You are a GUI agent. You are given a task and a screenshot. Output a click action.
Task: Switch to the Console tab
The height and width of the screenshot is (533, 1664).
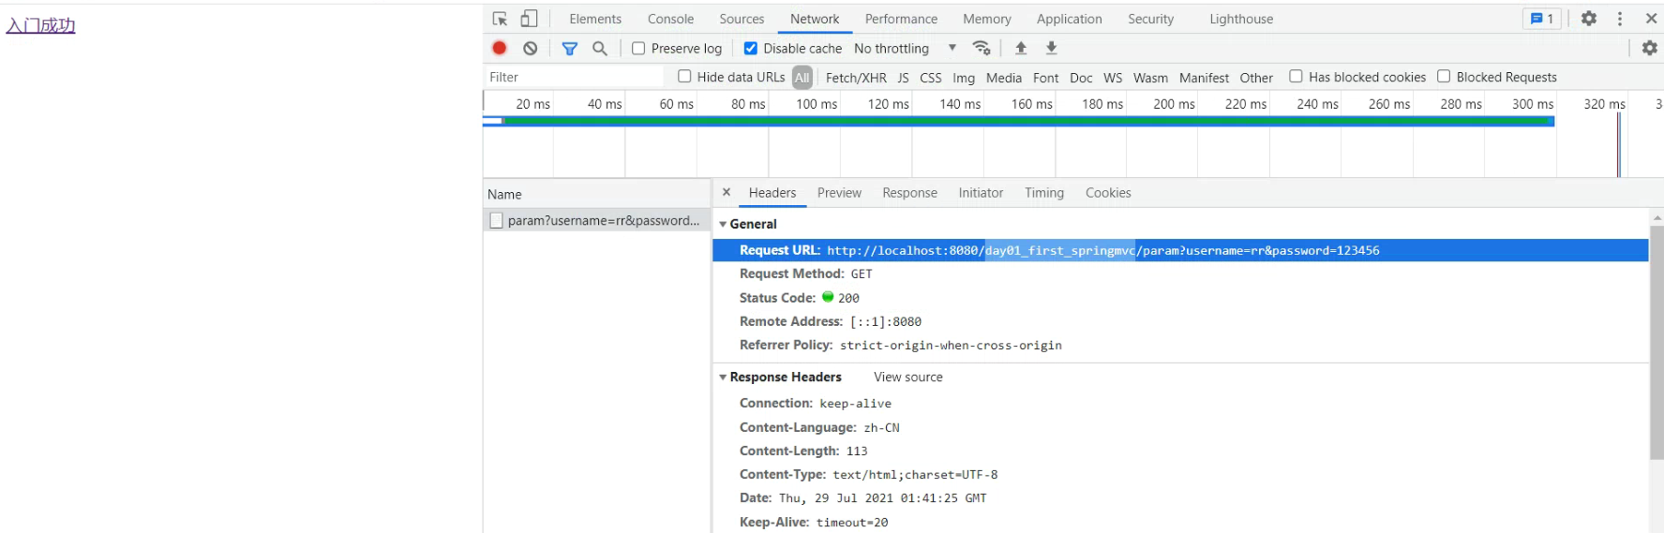(670, 19)
